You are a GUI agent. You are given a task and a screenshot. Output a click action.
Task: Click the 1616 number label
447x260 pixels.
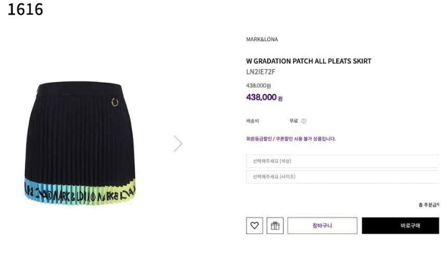click(x=25, y=9)
